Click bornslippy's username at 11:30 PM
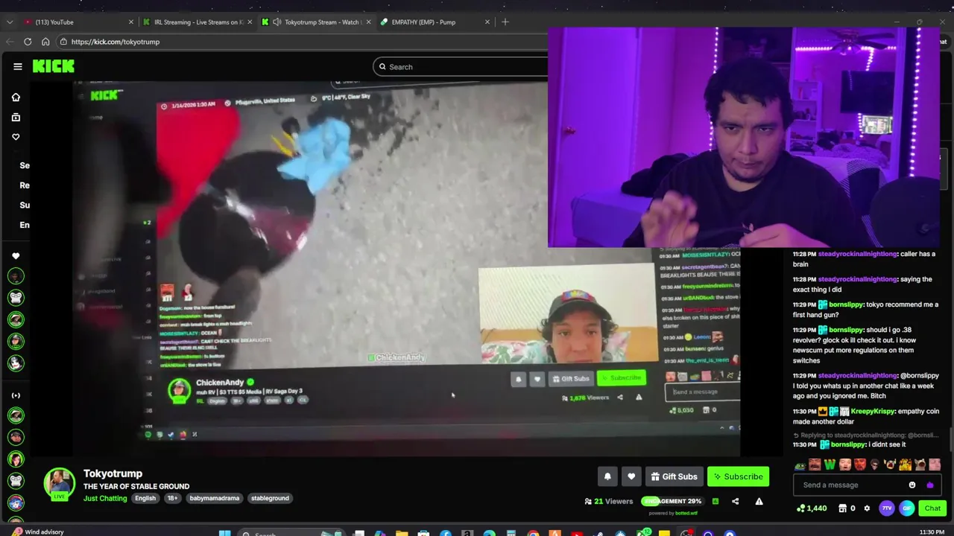The height and width of the screenshot is (536, 954). (x=847, y=444)
